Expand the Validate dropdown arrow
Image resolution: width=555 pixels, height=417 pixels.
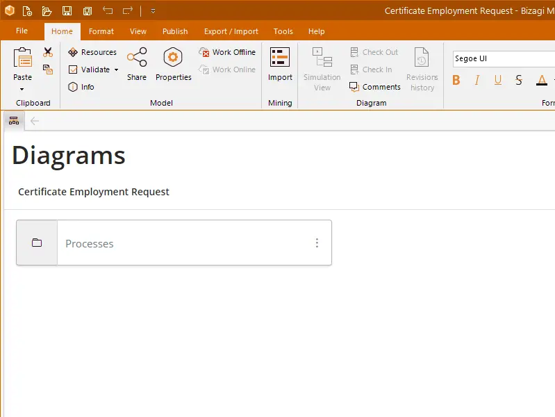coord(116,69)
